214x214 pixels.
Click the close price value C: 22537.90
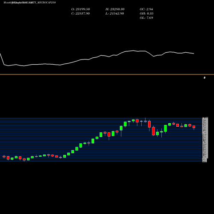(x=80, y=14)
